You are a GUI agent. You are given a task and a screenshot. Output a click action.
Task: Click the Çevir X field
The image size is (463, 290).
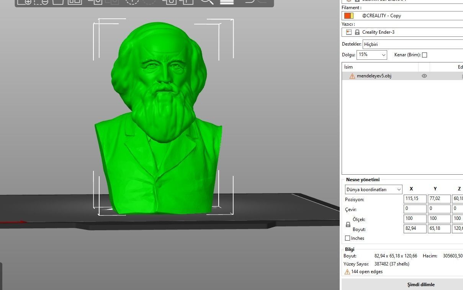[x=415, y=209]
